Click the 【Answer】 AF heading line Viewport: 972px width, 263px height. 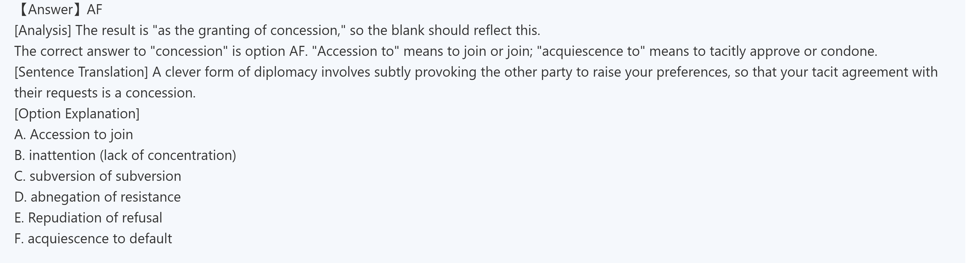[60, 9]
